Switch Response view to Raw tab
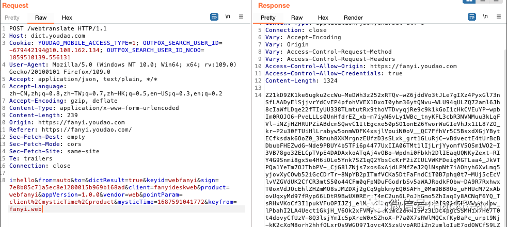This screenshot has width=507, height=227. coord(297,18)
